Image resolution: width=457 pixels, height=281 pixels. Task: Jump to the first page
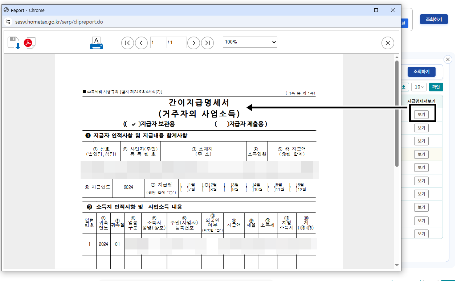tap(127, 43)
